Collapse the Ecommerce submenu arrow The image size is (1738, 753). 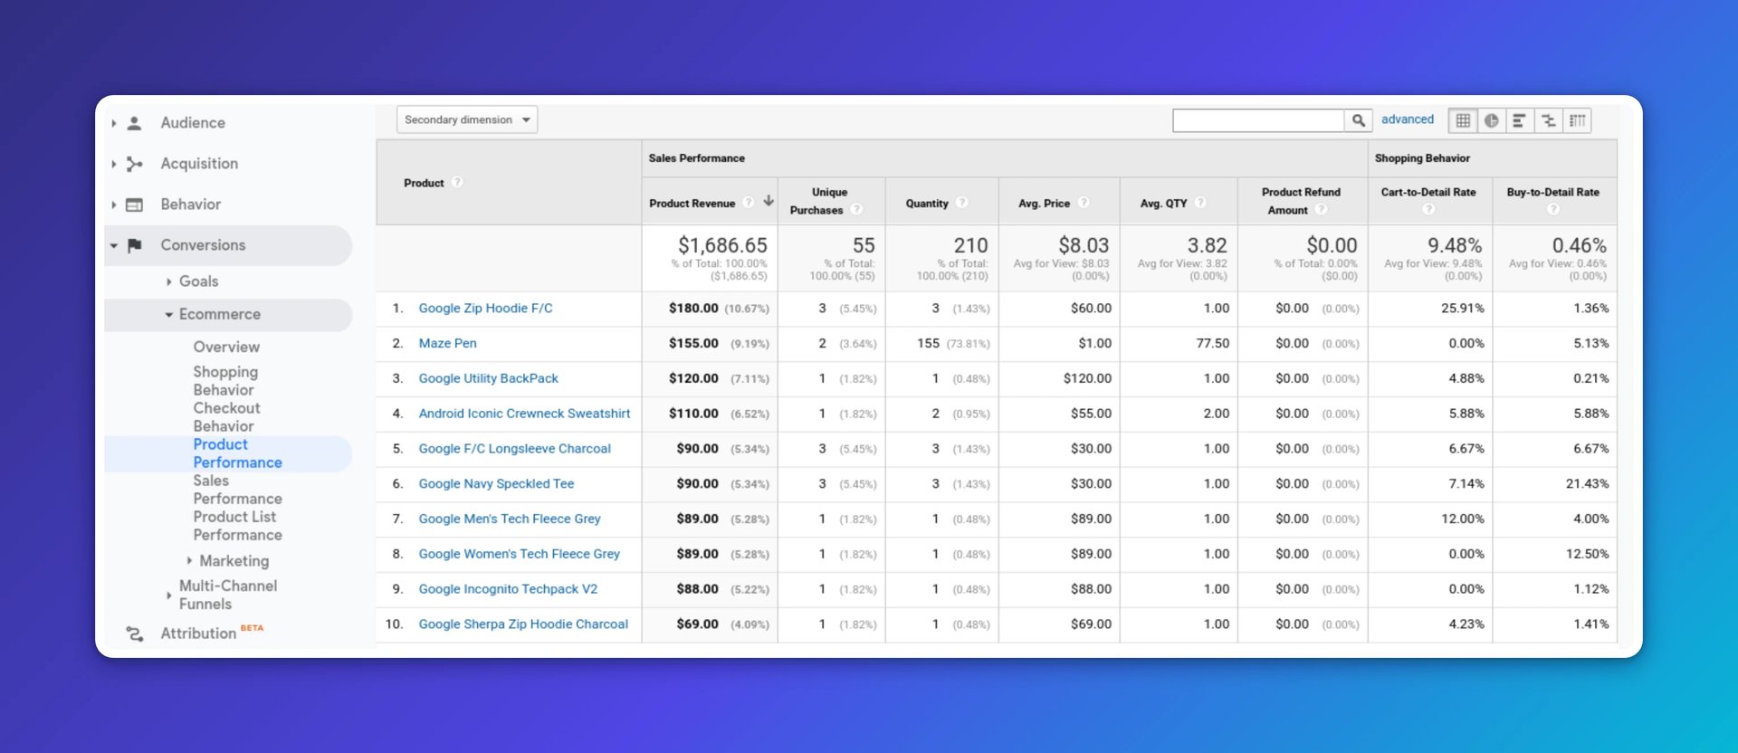coord(169,315)
